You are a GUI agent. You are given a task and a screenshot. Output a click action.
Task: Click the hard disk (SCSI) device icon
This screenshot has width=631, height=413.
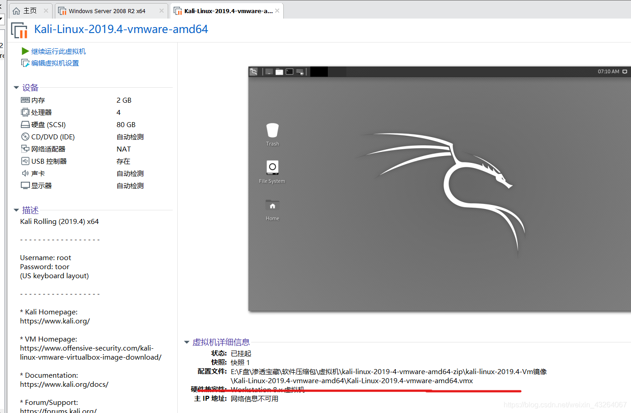25,124
